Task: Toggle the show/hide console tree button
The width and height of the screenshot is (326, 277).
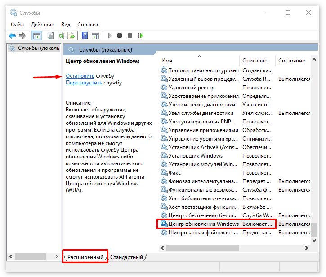Action: coord(37,35)
